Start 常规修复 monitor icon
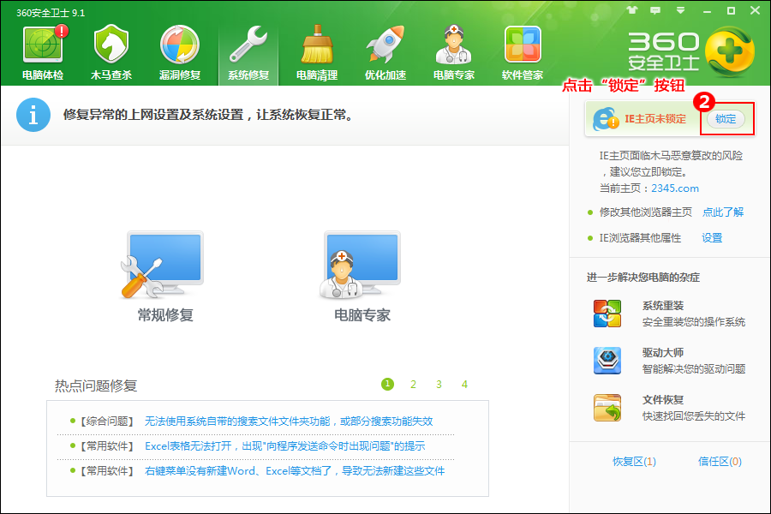Viewport: 771px width, 514px height. [163, 265]
